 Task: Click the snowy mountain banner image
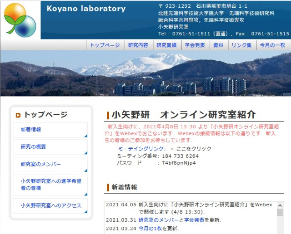pyautogui.click(x=145, y=73)
